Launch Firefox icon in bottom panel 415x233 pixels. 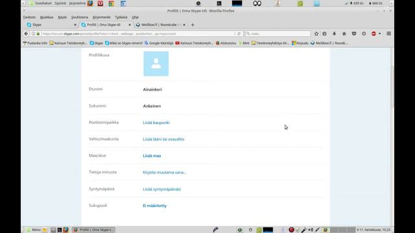[65, 230]
